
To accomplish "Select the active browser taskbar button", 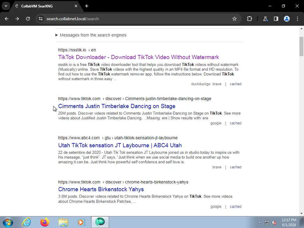I will tap(100, 222).
